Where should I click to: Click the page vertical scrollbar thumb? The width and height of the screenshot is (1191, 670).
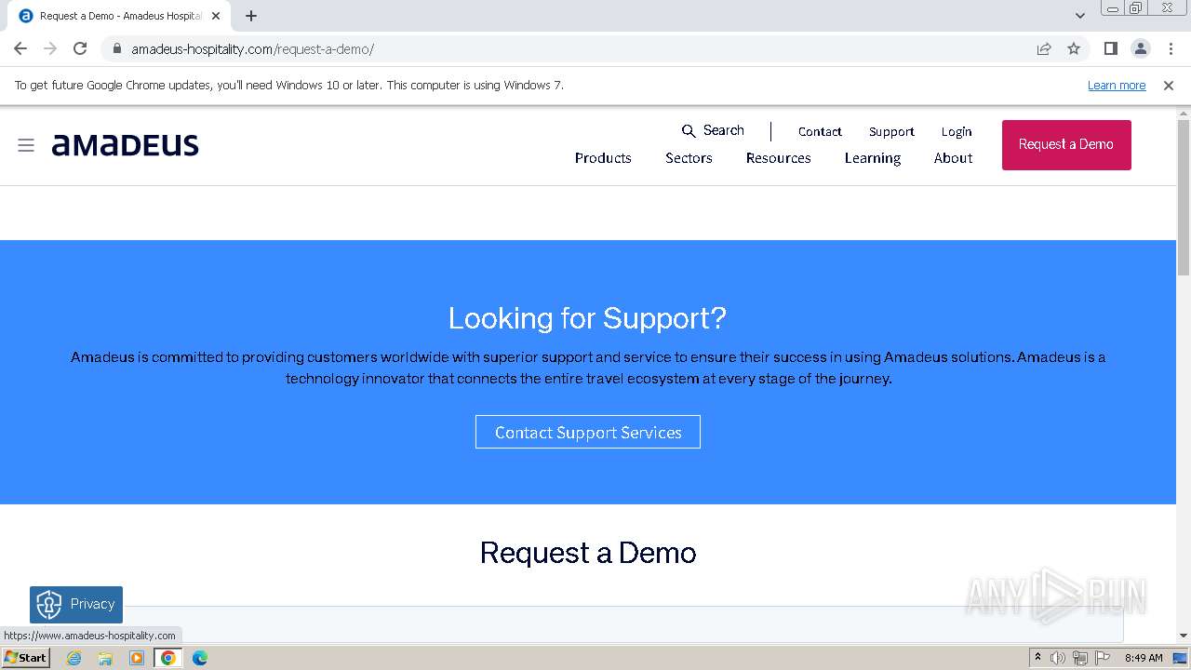click(x=1184, y=197)
